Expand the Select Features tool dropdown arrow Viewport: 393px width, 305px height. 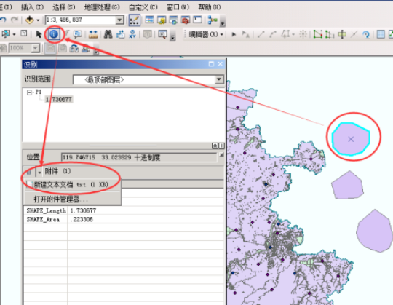(14, 34)
